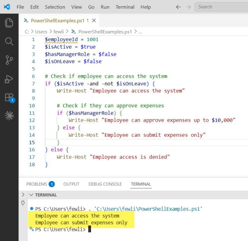Select the PowerShellExamples.ps1 editor tab
This screenshot has height=241, width=248.
59,20
